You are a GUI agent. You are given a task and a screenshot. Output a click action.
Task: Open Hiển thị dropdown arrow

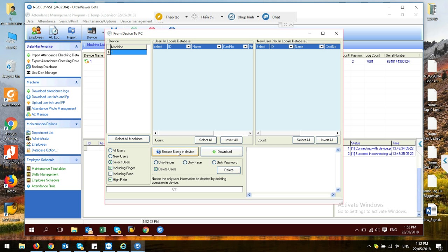coord(222,17)
